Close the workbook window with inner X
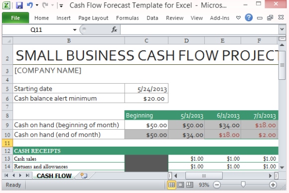Screen dimensions: 289x193 point(281,17)
